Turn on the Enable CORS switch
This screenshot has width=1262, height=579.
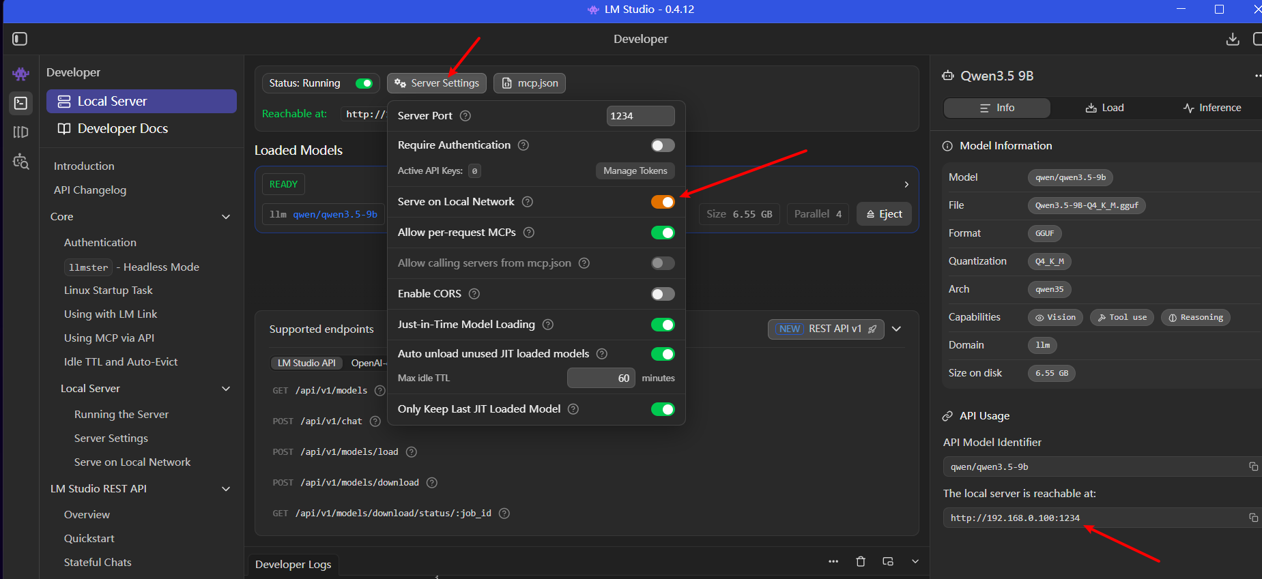[663, 294]
